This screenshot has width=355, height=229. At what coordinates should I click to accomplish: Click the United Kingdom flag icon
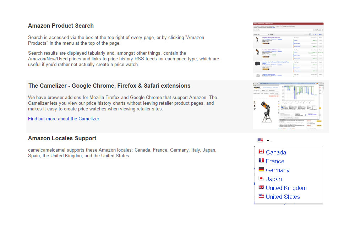(x=261, y=187)
